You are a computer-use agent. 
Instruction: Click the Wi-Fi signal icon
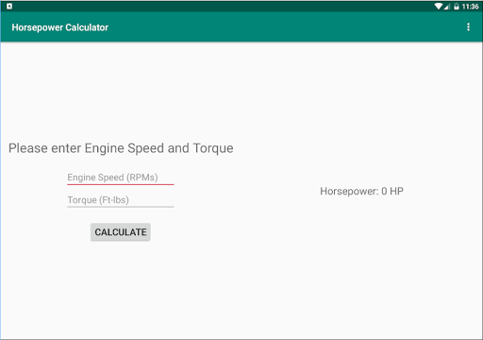coord(439,7)
